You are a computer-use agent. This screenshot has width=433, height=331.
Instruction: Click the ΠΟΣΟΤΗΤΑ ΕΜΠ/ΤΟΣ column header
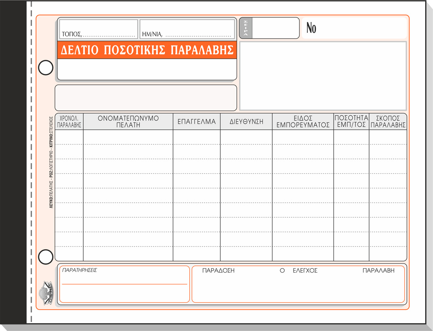(x=351, y=121)
